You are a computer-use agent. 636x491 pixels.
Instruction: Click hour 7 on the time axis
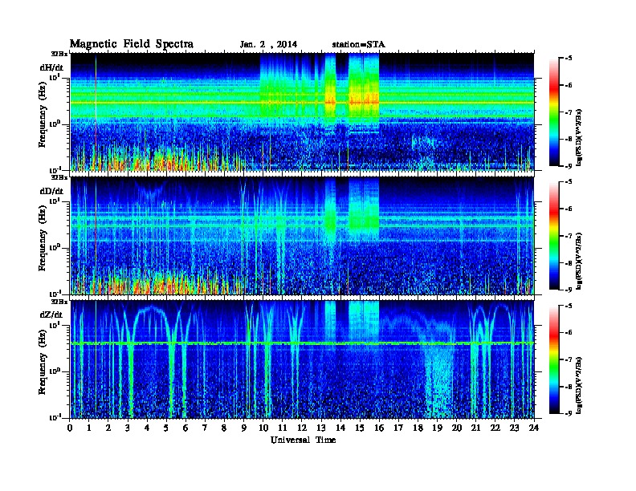[205, 428]
